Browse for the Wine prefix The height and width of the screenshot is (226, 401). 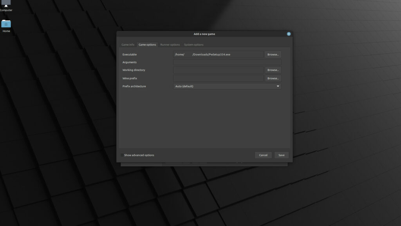click(273, 78)
